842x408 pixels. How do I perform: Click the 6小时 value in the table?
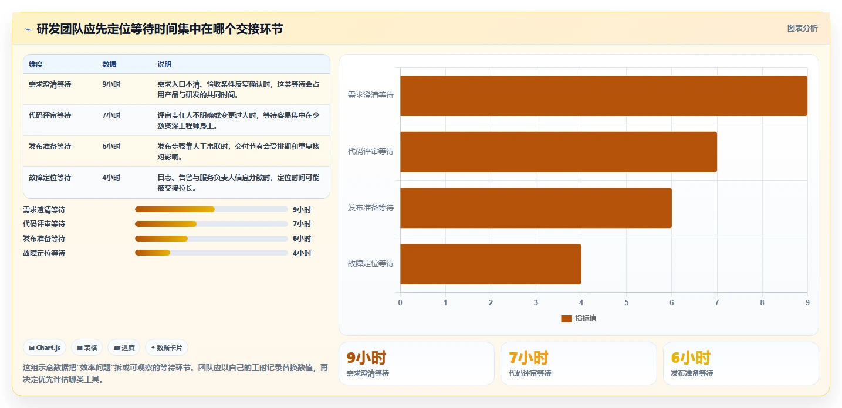point(111,147)
